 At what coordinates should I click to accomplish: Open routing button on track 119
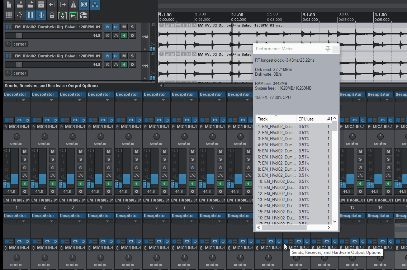116,56
